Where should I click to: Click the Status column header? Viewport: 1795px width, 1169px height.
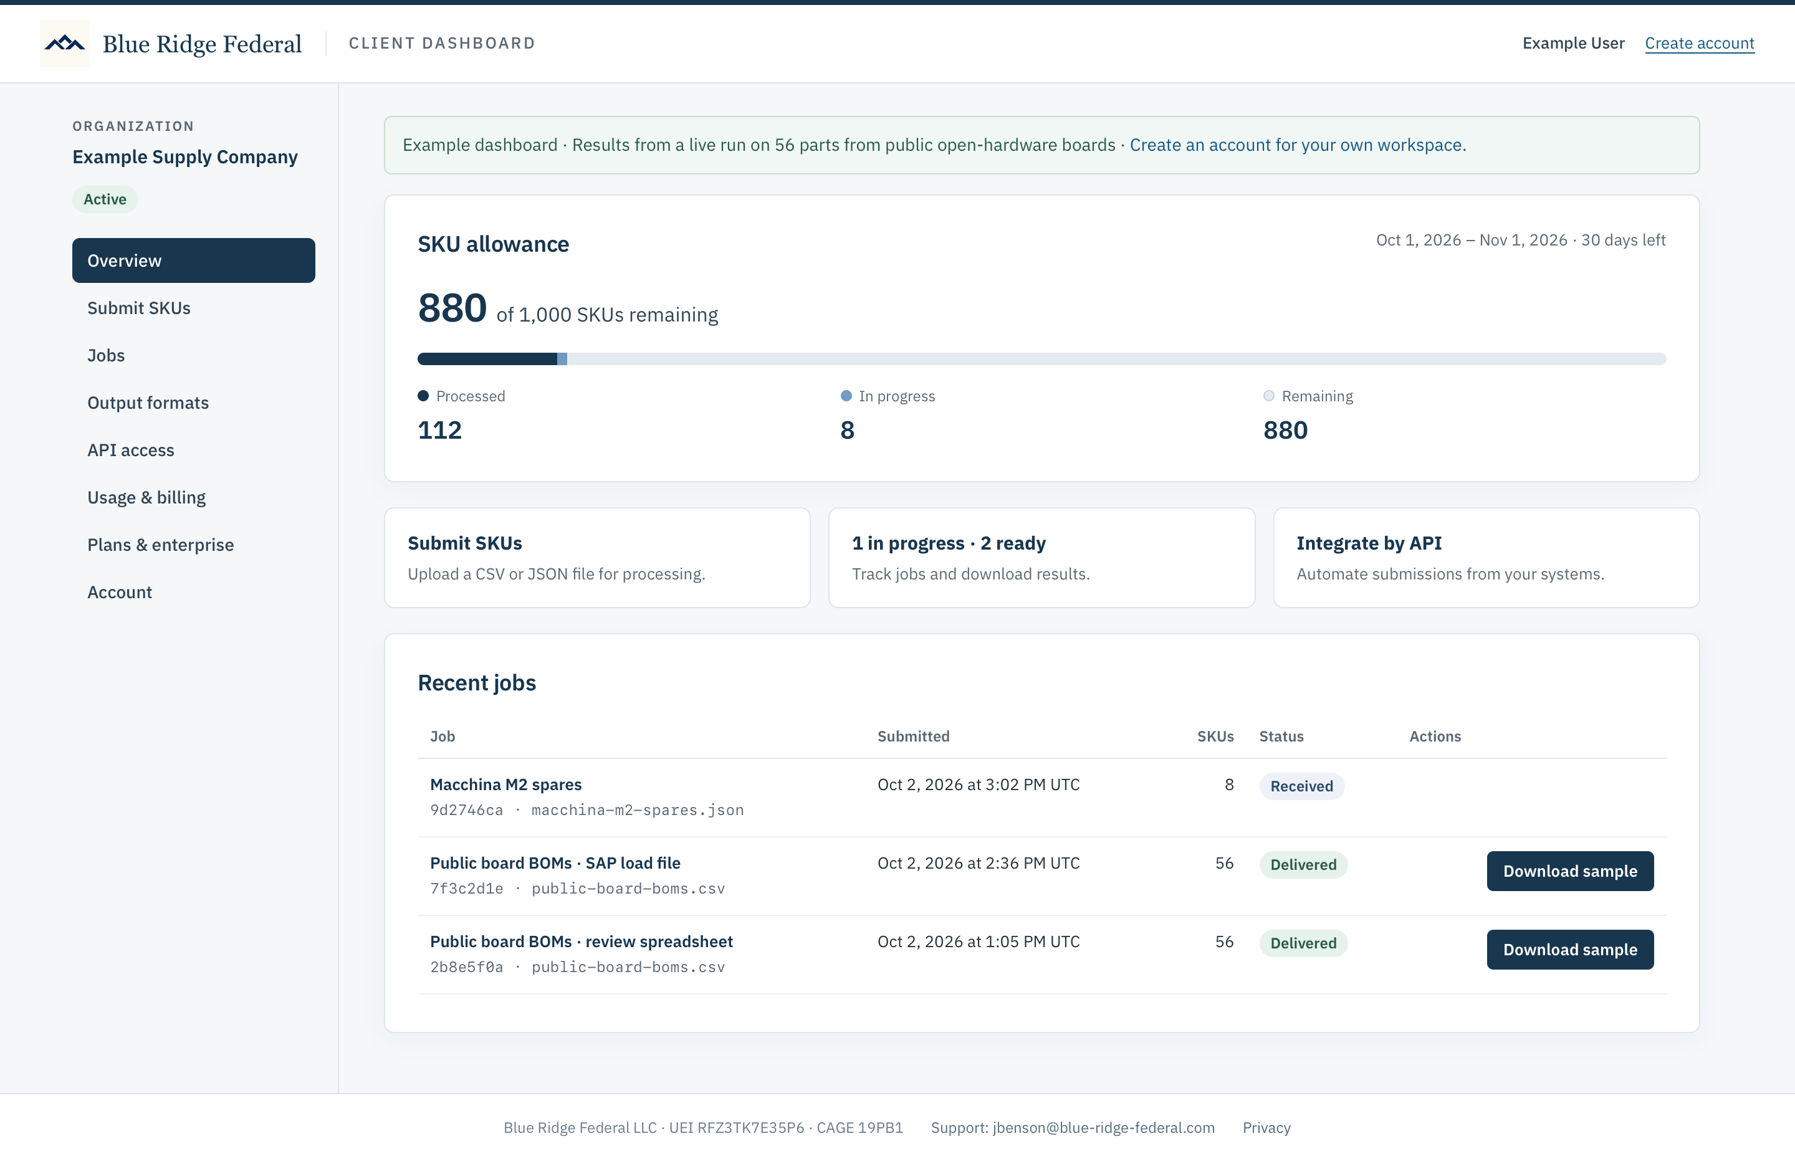pyautogui.click(x=1281, y=736)
